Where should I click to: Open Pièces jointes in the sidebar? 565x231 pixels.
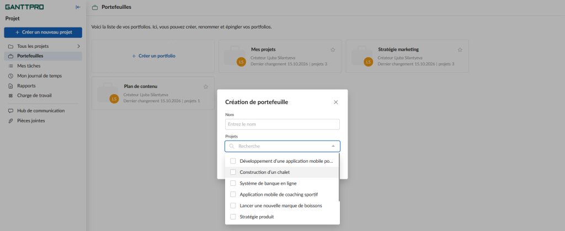pyautogui.click(x=43, y=120)
